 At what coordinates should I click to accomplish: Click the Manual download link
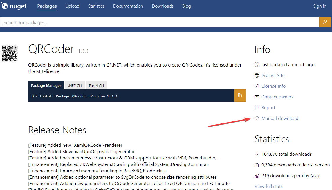click(x=280, y=119)
